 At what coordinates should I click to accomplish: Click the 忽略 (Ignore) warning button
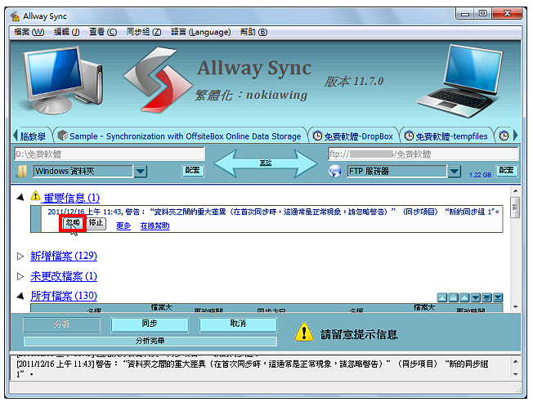click(73, 223)
